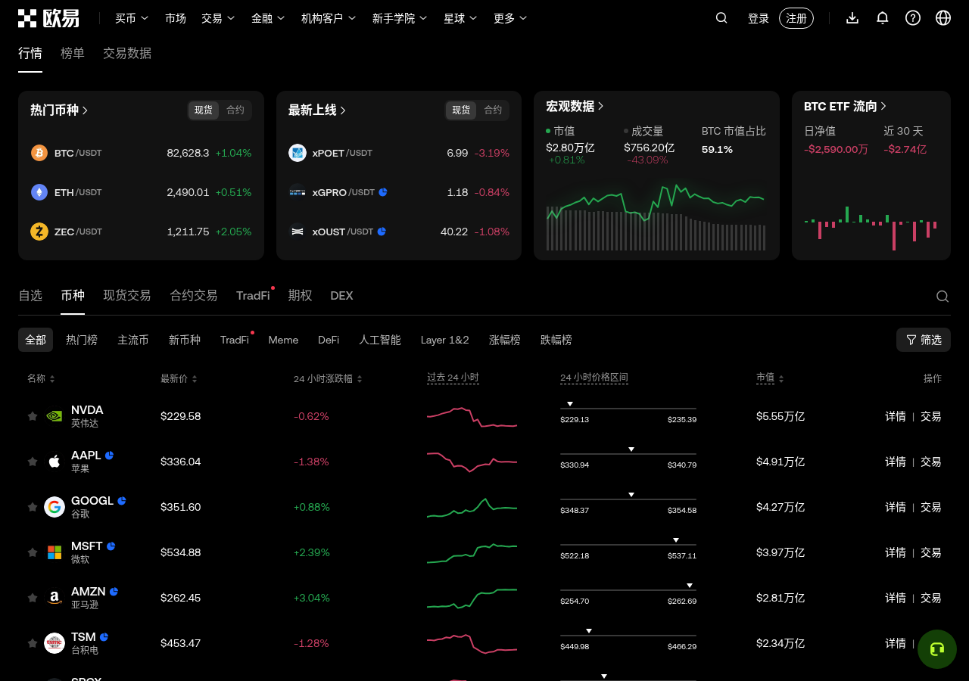Click the blue badge next to MSFT
This screenshot has width=969, height=681.
pyautogui.click(x=111, y=546)
